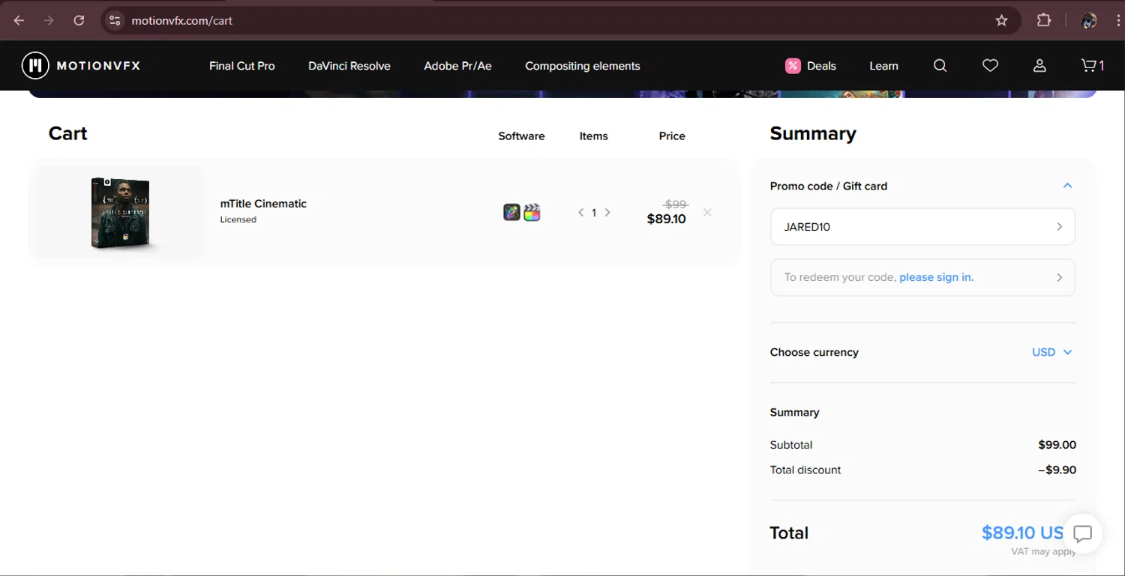Viewport: 1125px width, 576px height.
Task: Click the browser forward arrow
Action: point(49,20)
